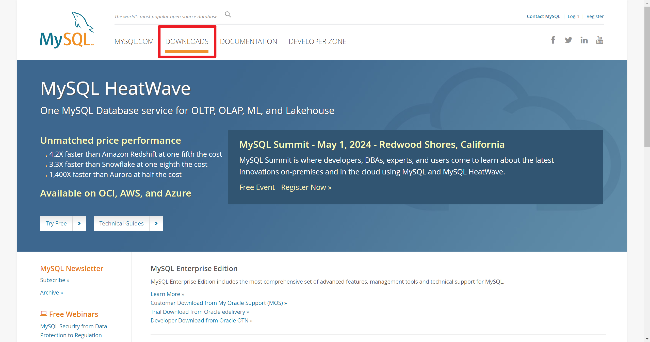Click the scrollbar down arrow

pyautogui.click(x=647, y=339)
